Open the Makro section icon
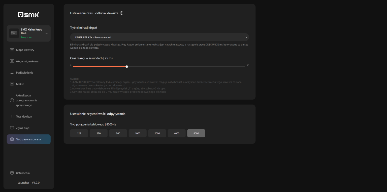Screen dimensions: 387x192 pyautogui.click(x=12, y=84)
